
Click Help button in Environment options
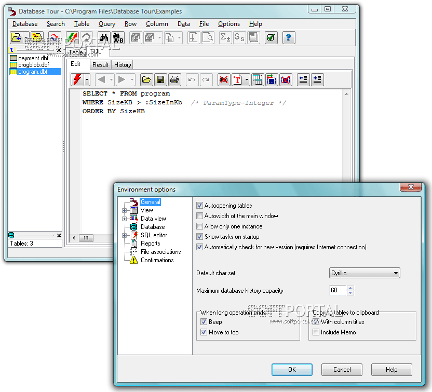(392, 369)
